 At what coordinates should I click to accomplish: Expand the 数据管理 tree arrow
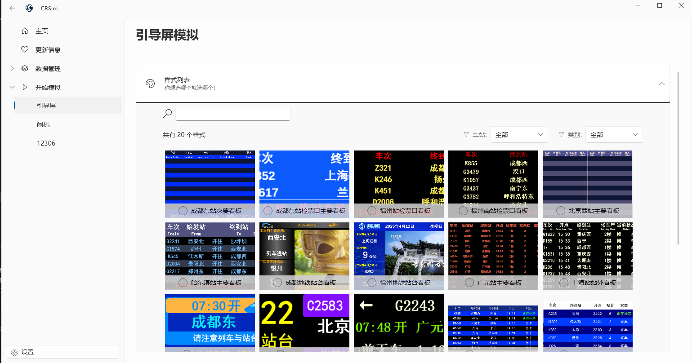[x=12, y=69]
